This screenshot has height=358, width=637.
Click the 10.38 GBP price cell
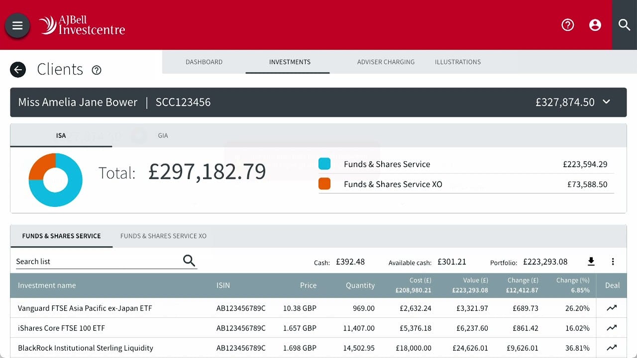[x=300, y=308]
